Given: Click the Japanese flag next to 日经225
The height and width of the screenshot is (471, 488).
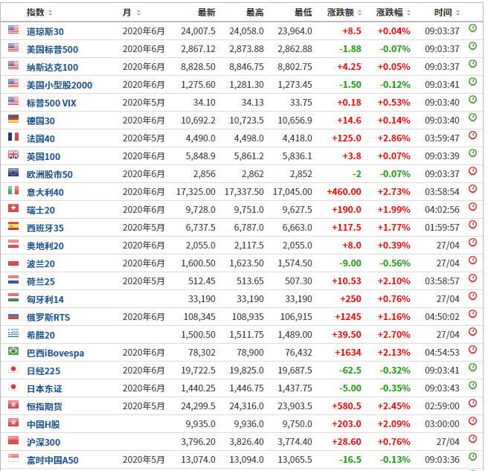Looking at the screenshot, I should (x=13, y=369).
